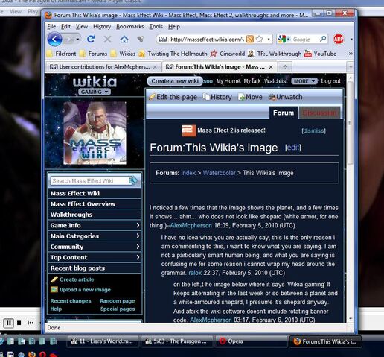The width and height of the screenshot is (384, 357).
Task: Open the Edit menu in Firefox
Action: pos(65,27)
